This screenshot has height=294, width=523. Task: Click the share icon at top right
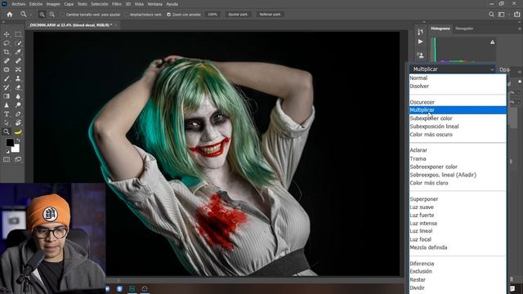click(517, 14)
